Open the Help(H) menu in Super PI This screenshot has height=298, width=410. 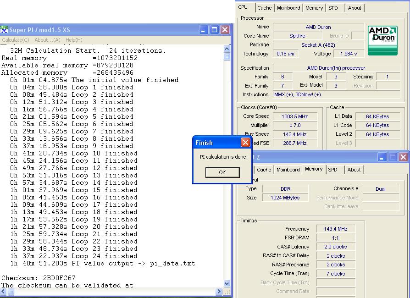[x=74, y=40]
